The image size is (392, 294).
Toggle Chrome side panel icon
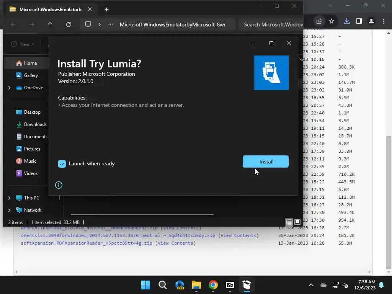359,21
